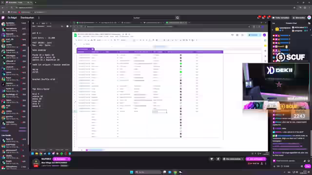This screenshot has width=312, height=175.
Task: Open the chat settings gear icon
Action: pyautogui.click(x=302, y=166)
